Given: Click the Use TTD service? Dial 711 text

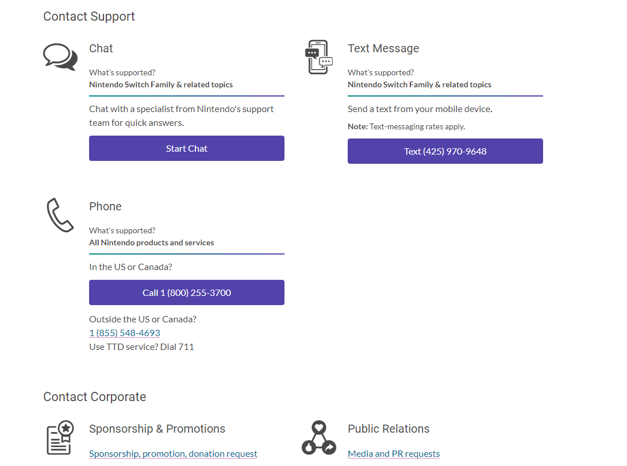Looking at the screenshot, I should click(x=141, y=346).
